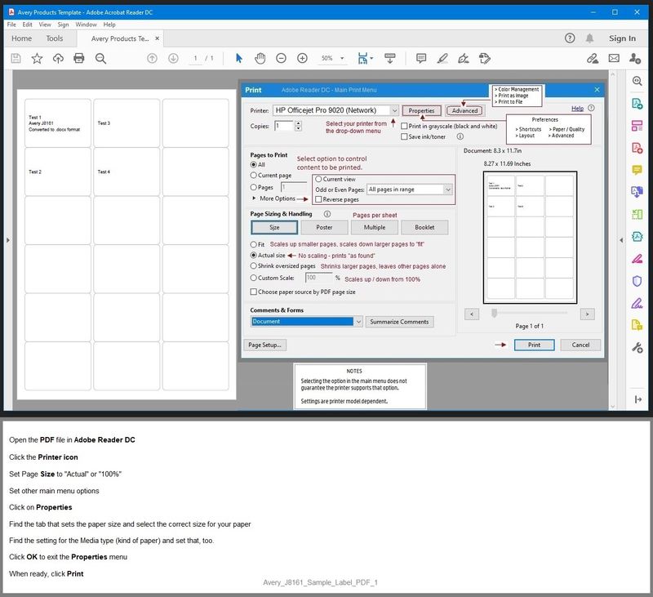The width and height of the screenshot is (653, 597).
Task: Click the printer icon in the toolbar
Action: pyautogui.click(x=79, y=59)
